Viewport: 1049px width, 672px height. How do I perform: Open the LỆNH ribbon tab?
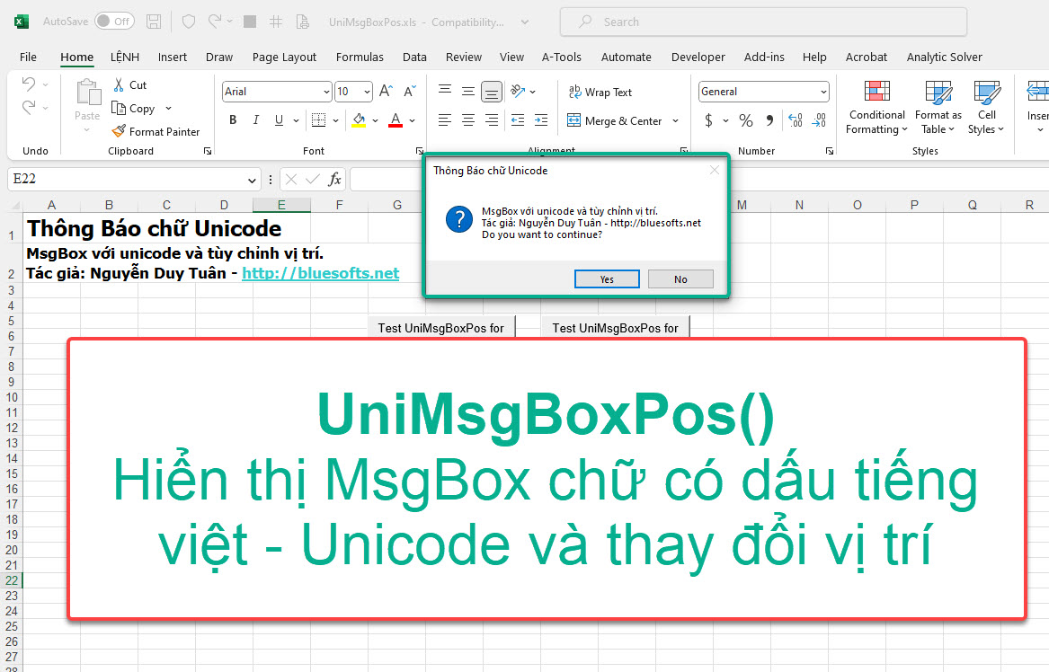124,57
